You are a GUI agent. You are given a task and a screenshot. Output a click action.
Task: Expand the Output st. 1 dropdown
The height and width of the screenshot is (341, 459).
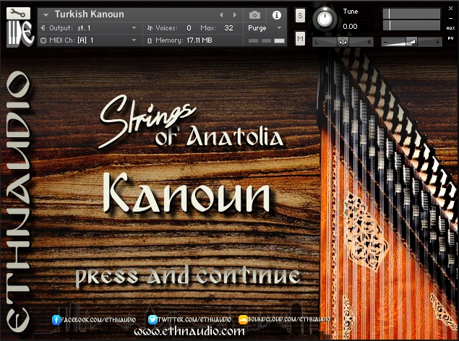134,28
